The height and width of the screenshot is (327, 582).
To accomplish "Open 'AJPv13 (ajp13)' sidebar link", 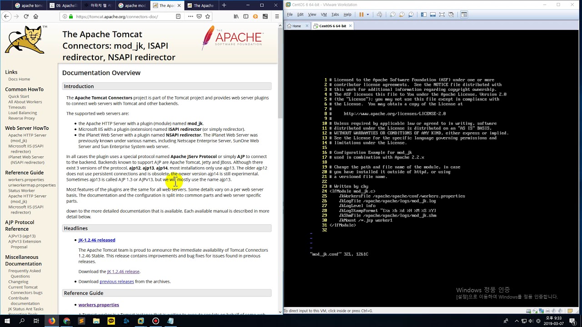I will pos(22,236).
